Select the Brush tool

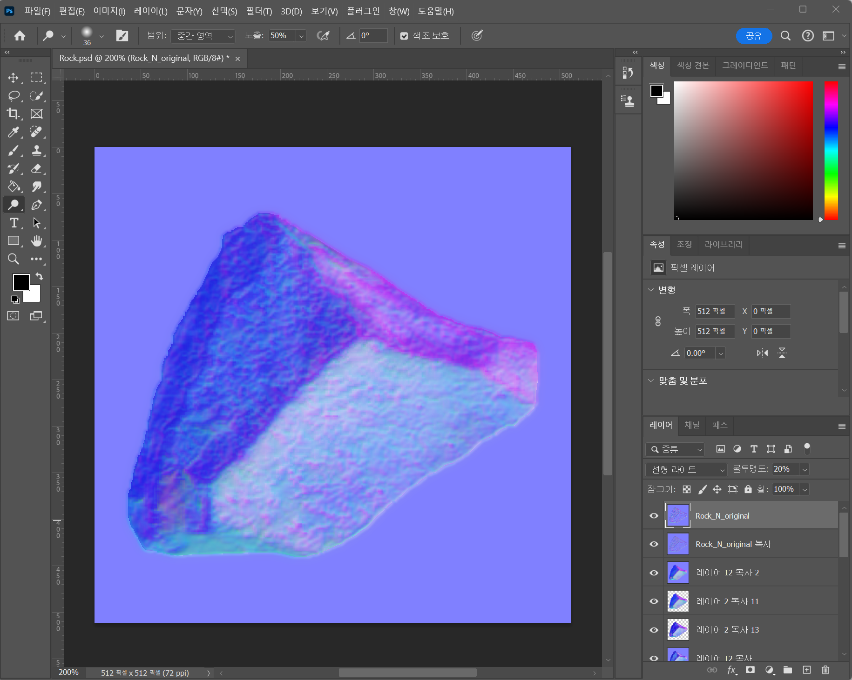point(14,150)
